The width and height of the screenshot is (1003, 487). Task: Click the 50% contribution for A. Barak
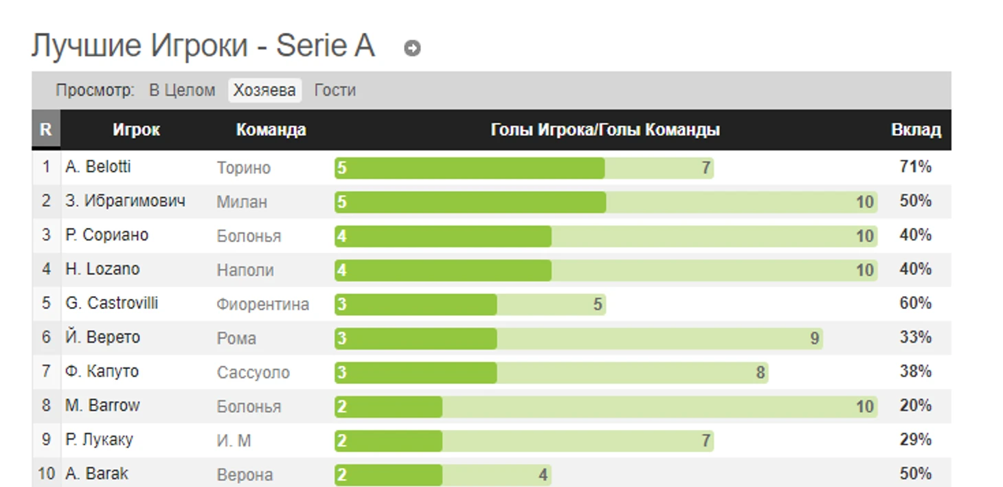[x=915, y=474]
